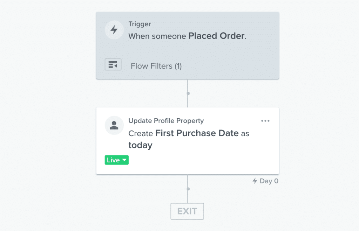Screen dimensions: 359x231
Task: Click the Flow Filters list icon
Action: tap(113, 65)
